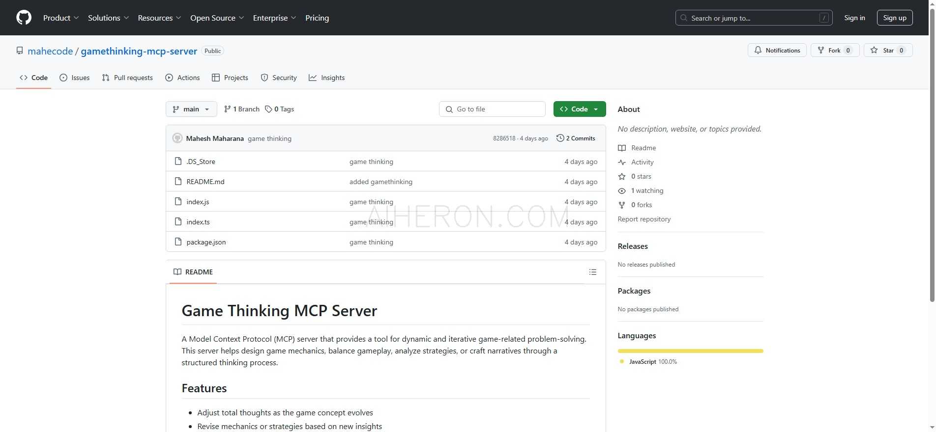Open the index.ts file name
This screenshot has width=936, height=432.
coord(198,222)
